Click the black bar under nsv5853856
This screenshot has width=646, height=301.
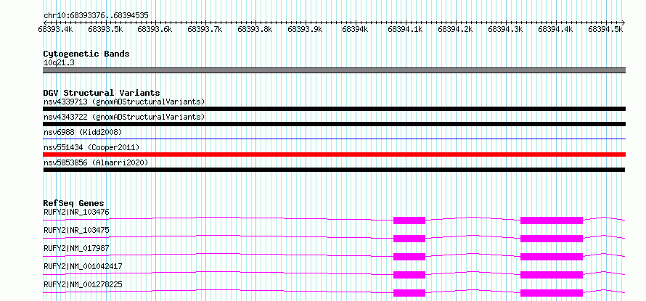tap(334, 170)
